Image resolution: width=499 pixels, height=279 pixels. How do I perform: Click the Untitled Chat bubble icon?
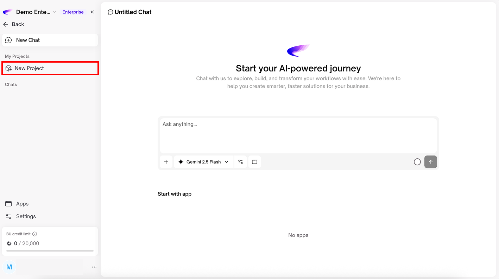[x=110, y=12]
